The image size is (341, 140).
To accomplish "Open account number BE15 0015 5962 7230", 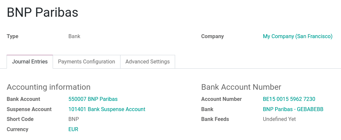I will [289, 99].
